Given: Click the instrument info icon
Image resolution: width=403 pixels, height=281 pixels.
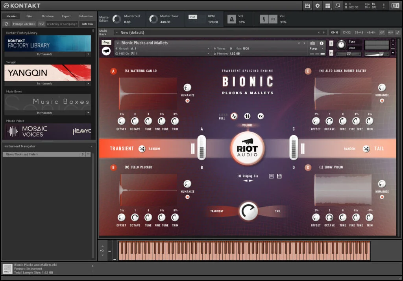Looking at the screenshot, I should point(322,43).
